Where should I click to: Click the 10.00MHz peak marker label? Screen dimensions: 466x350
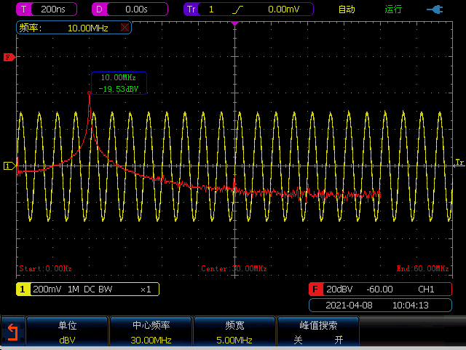(x=119, y=82)
